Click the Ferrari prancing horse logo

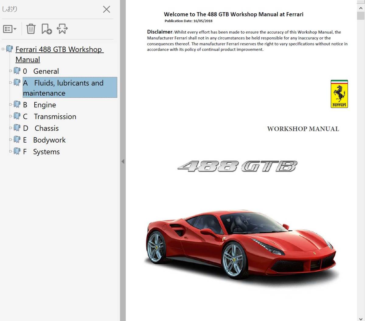(x=339, y=94)
